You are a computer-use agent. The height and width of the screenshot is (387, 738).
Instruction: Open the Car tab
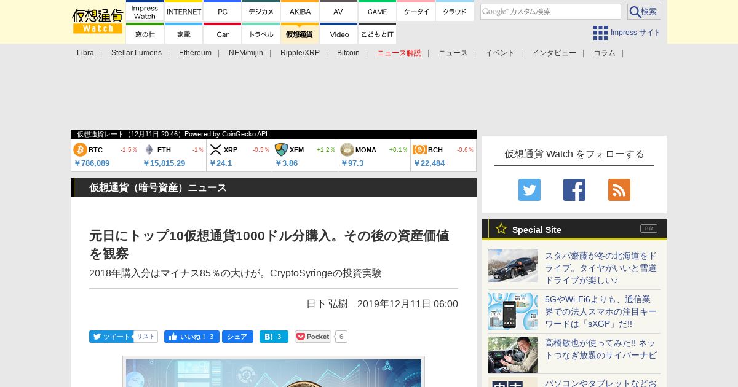[x=223, y=34]
